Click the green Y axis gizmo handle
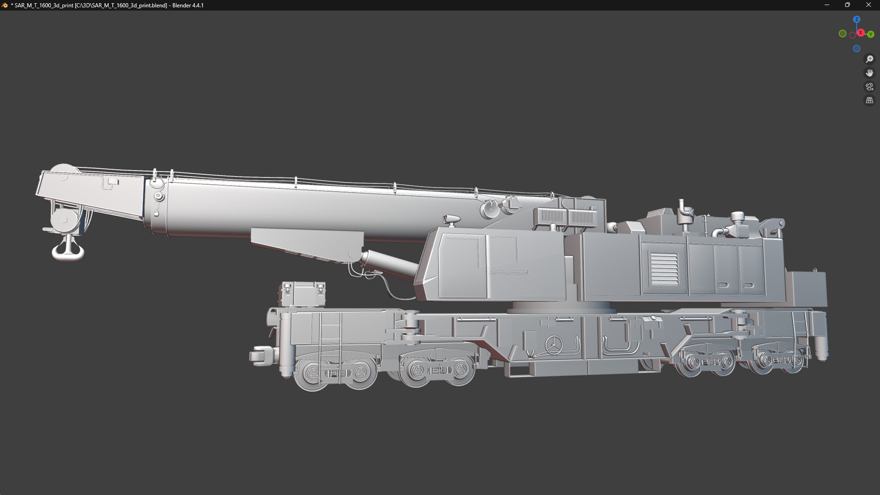Viewport: 880px width, 495px height. (870, 34)
